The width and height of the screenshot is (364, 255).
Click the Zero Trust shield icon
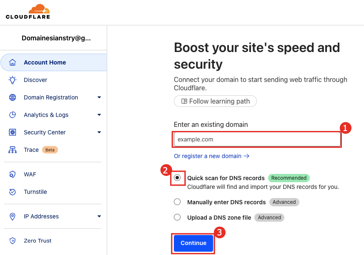pyautogui.click(x=13, y=240)
